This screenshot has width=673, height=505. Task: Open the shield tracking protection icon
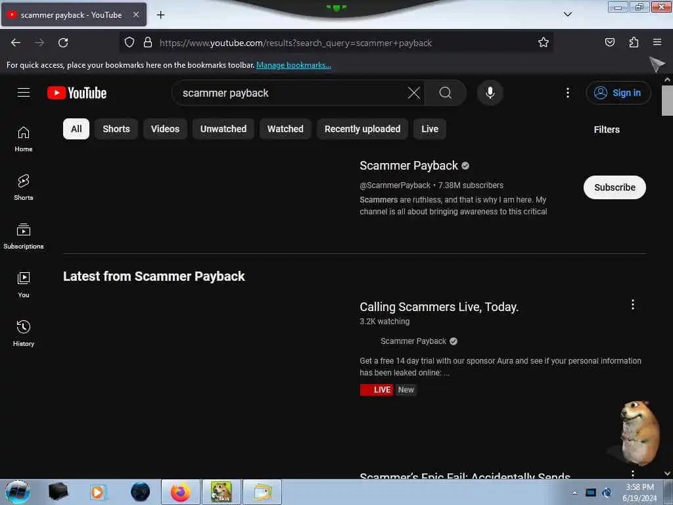pos(129,42)
